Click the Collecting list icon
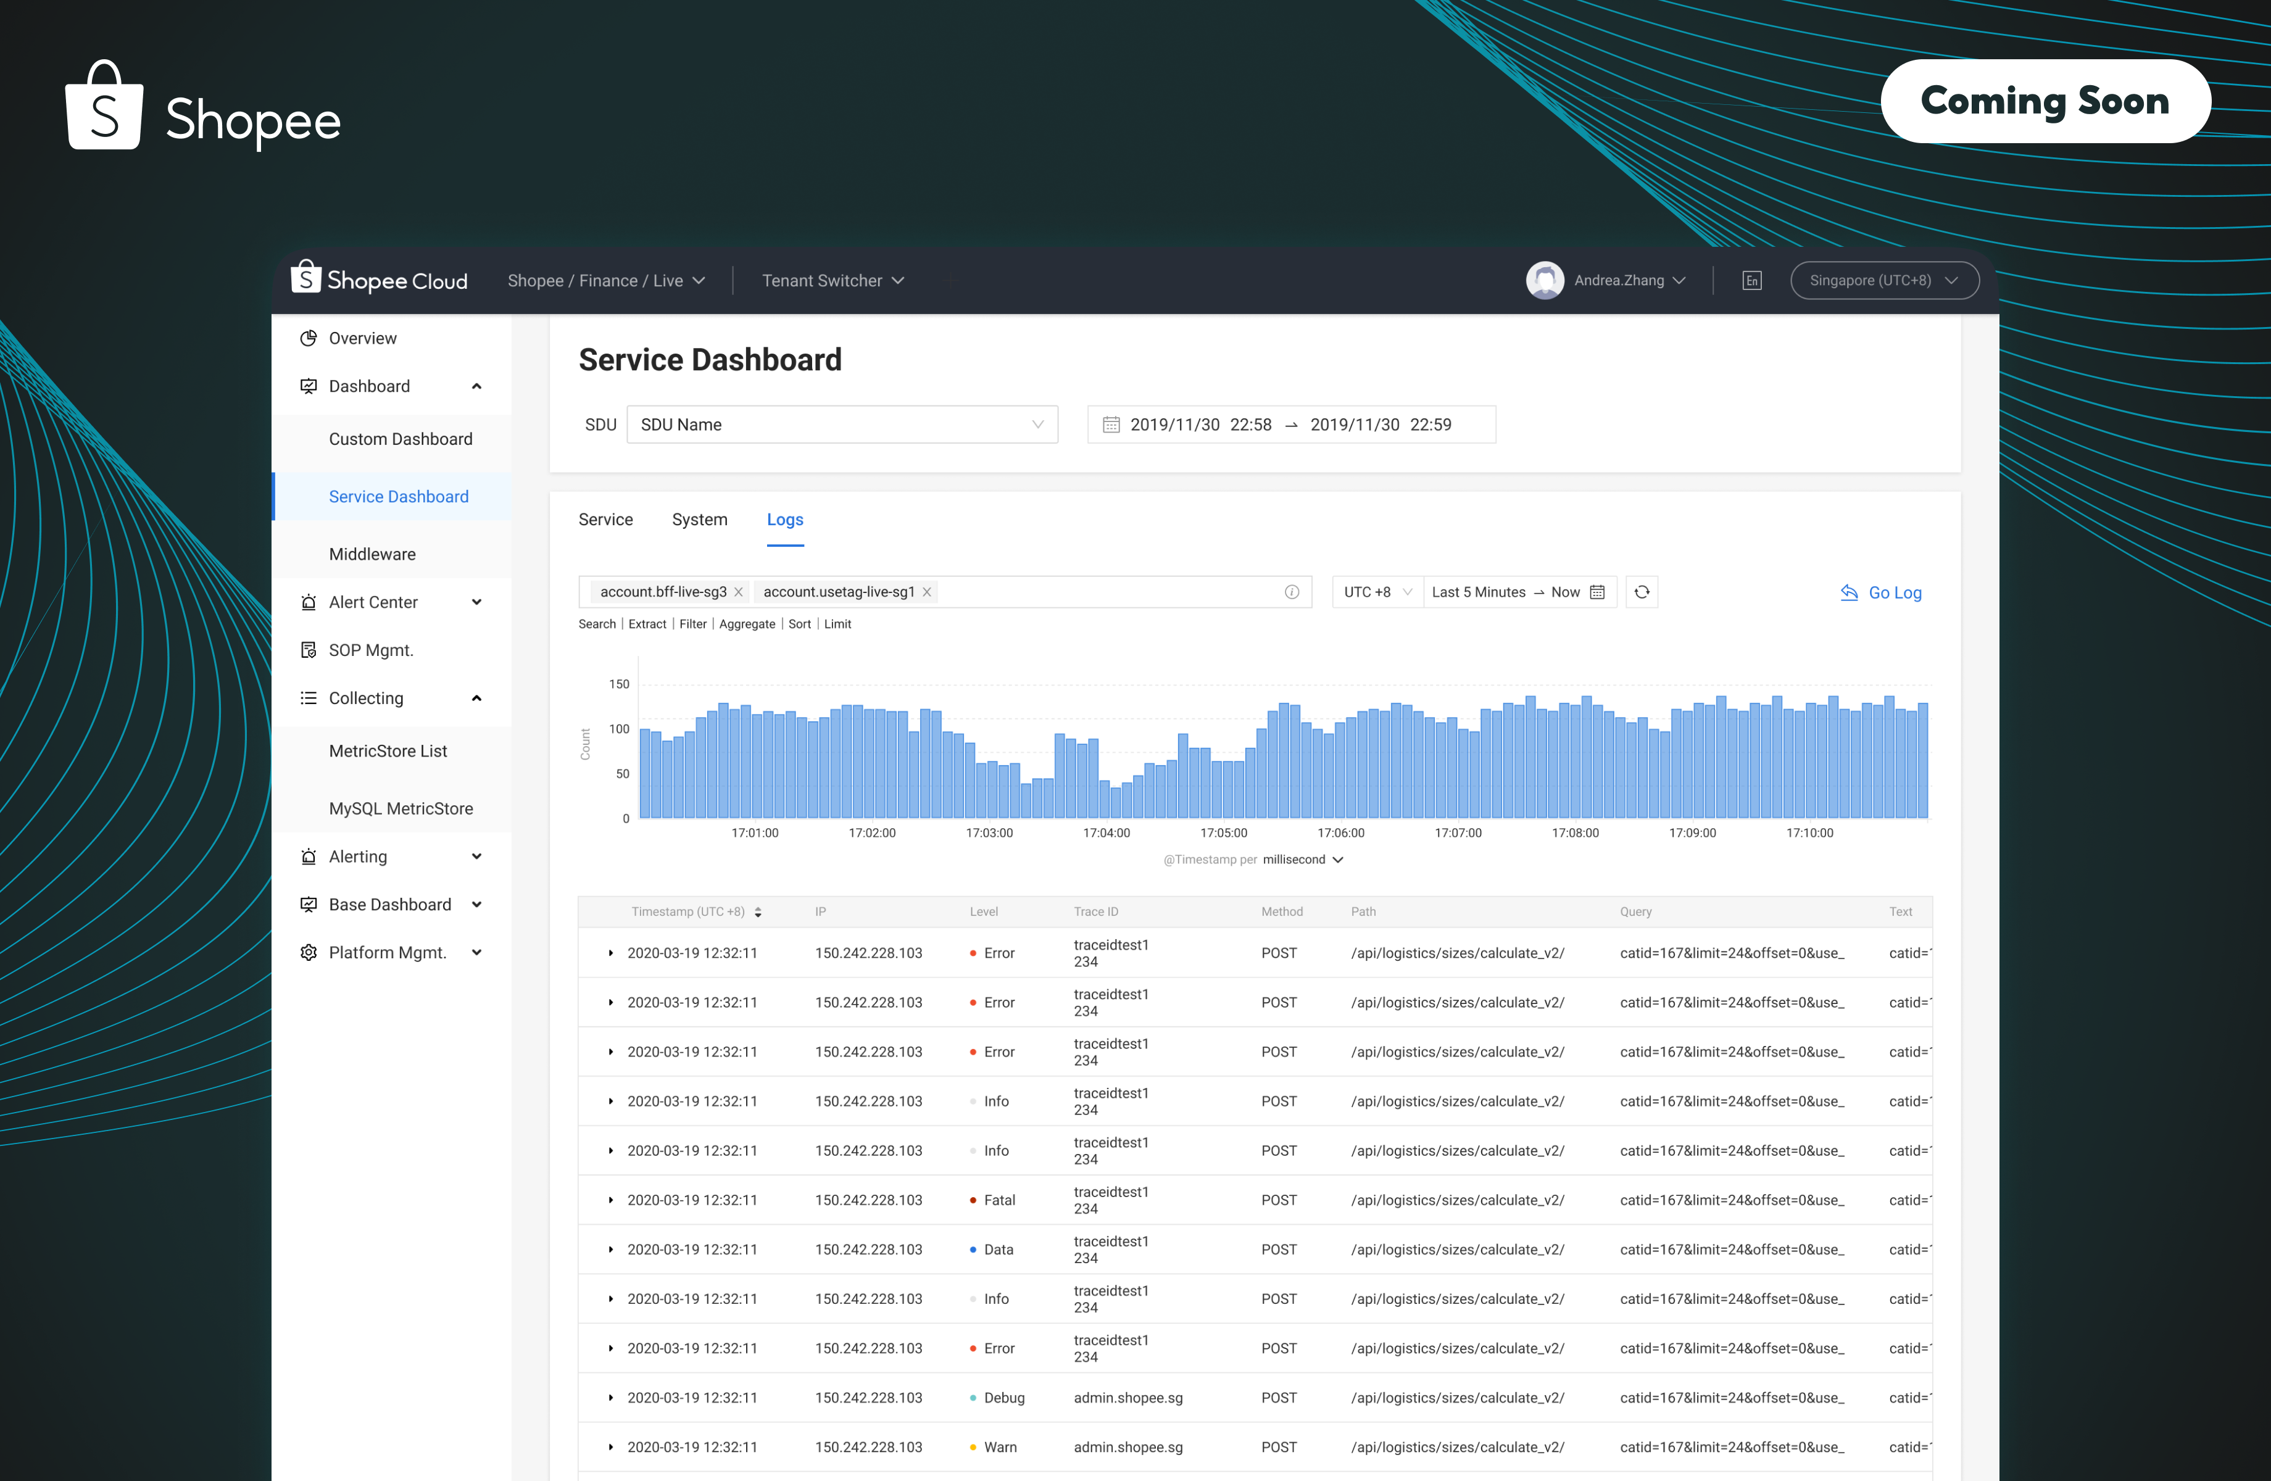 coord(308,697)
